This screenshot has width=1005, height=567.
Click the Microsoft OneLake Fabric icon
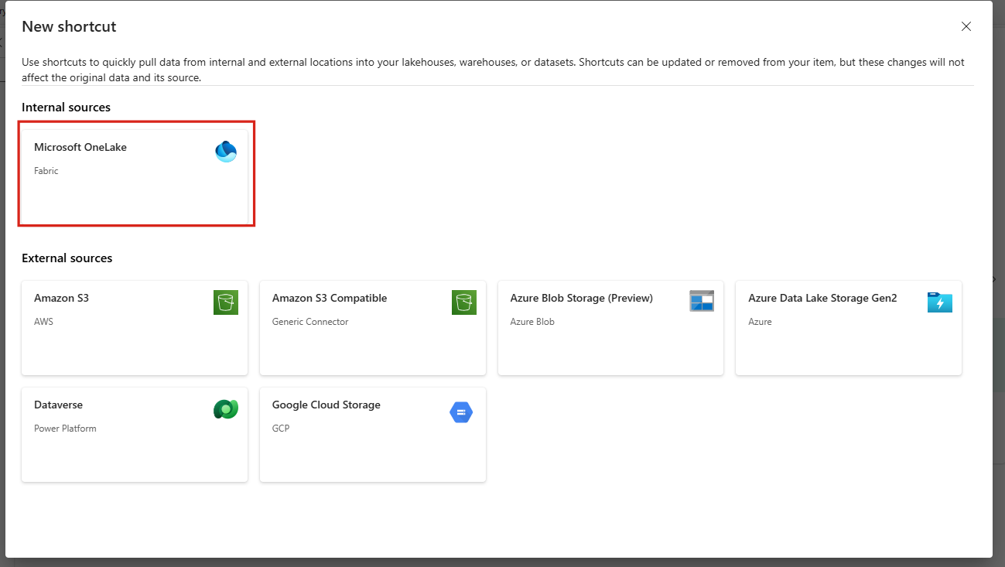[x=226, y=152]
